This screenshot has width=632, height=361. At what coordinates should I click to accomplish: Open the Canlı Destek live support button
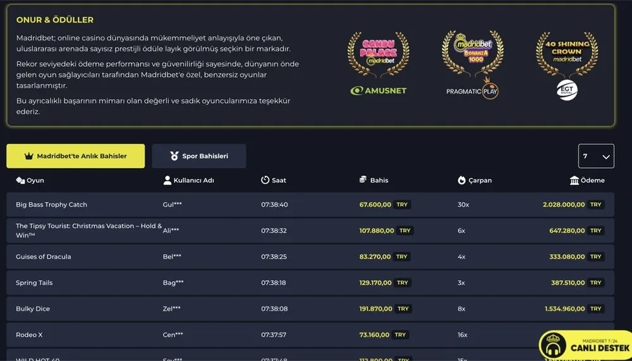click(x=585, y=345)
